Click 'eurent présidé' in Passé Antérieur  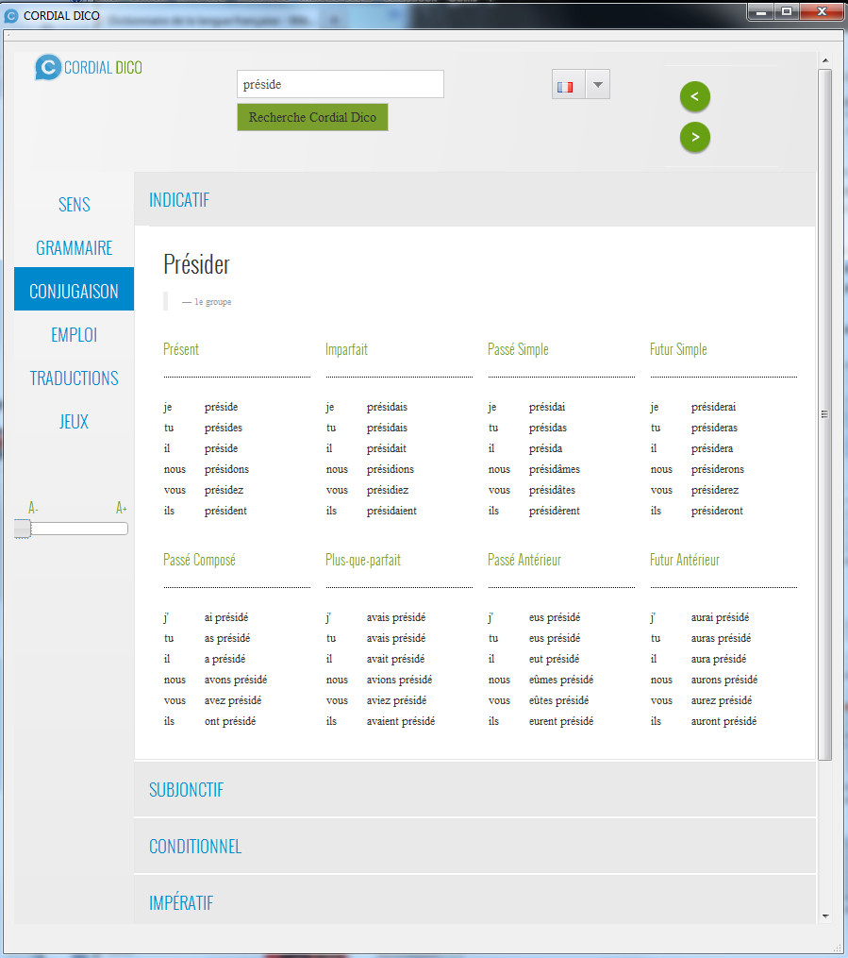[x=561, y=721]
